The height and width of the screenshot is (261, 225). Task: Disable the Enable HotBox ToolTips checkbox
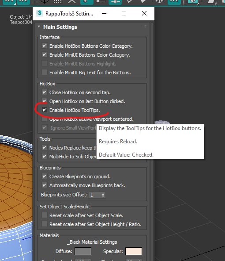[x=45, y=110]
